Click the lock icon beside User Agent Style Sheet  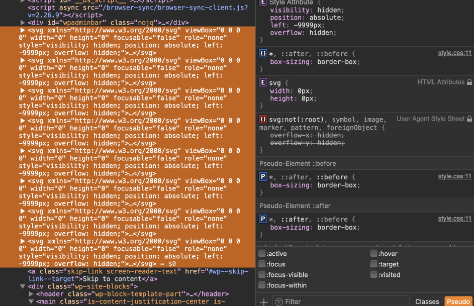(x=469, y=118)
